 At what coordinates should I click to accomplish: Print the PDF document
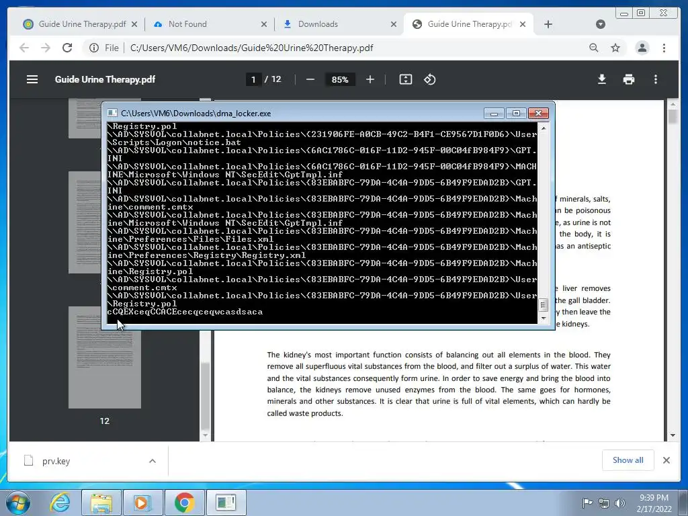629,79
